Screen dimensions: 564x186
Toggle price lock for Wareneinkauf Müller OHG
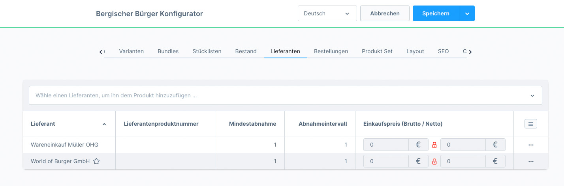(434, 145)
